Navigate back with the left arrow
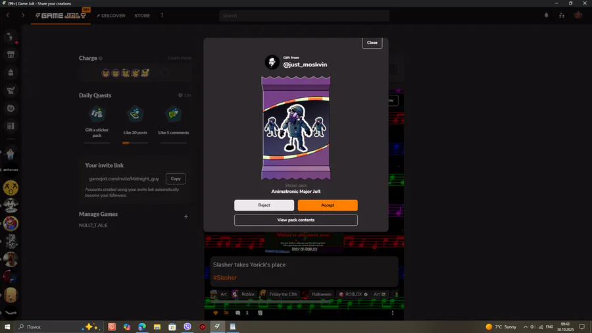 [8, 15]
